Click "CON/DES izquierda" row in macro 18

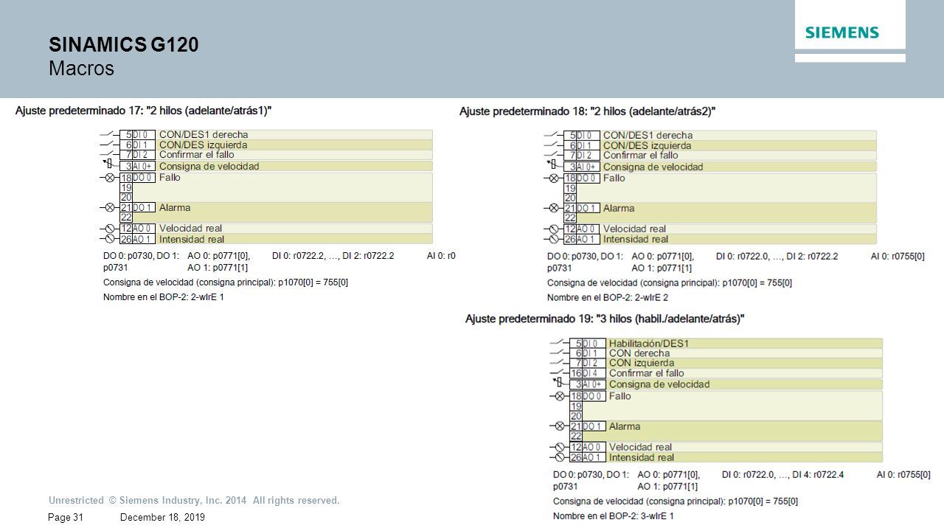(x=720, y=146)
